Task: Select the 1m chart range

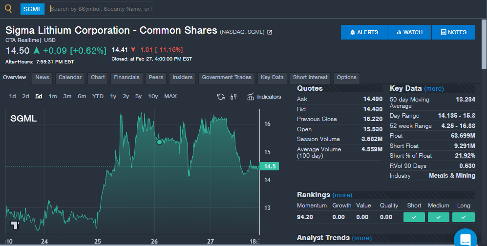Action: [x=53, y=97]
